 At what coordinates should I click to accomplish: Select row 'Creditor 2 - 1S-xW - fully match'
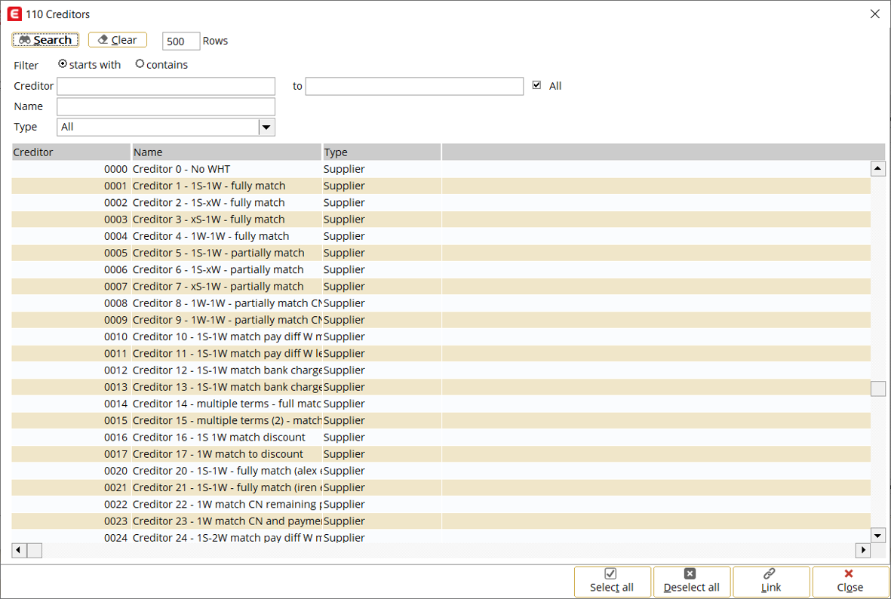point(441,202)
